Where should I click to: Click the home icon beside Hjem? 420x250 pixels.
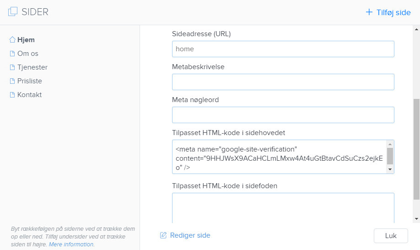tap(12, 40)
